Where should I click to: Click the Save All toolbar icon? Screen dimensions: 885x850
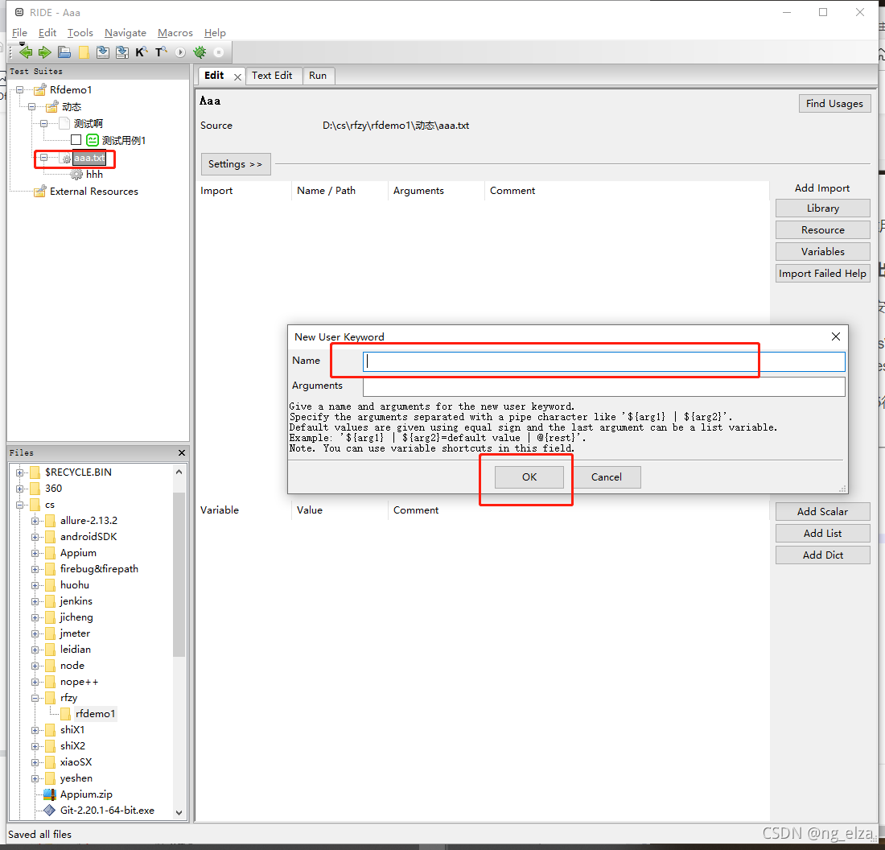[122, 52]
